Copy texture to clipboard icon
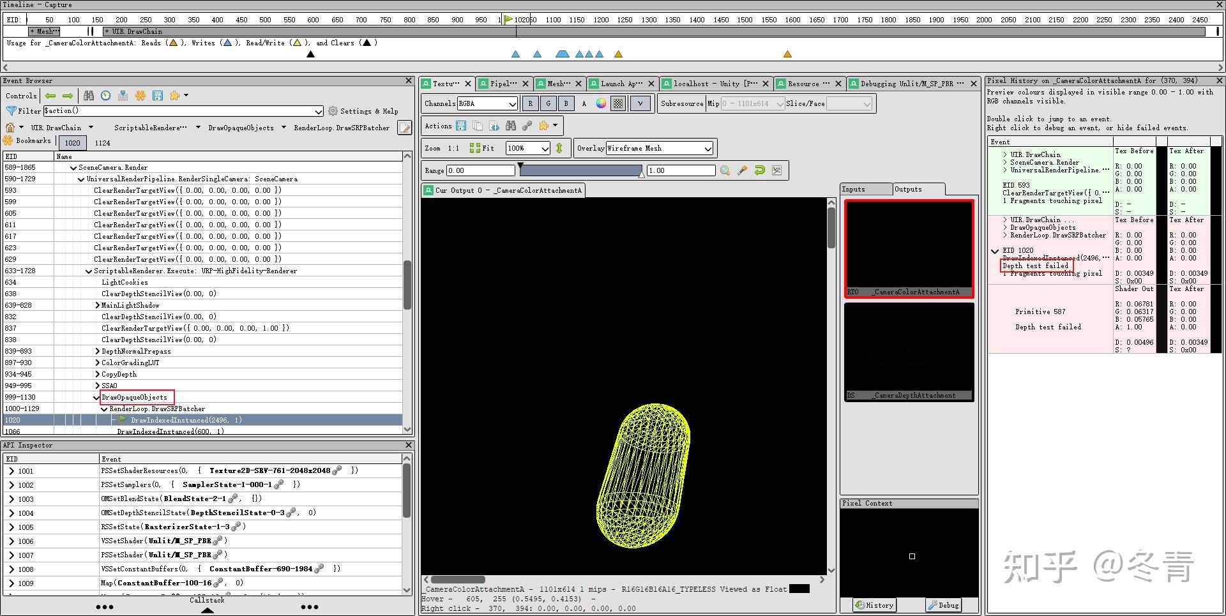This screenshot has height=616, width=1226. click(478, 126)
